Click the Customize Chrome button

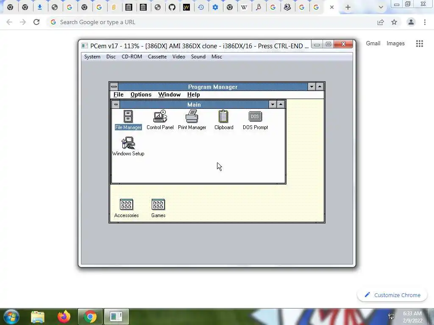pos(392,295)
